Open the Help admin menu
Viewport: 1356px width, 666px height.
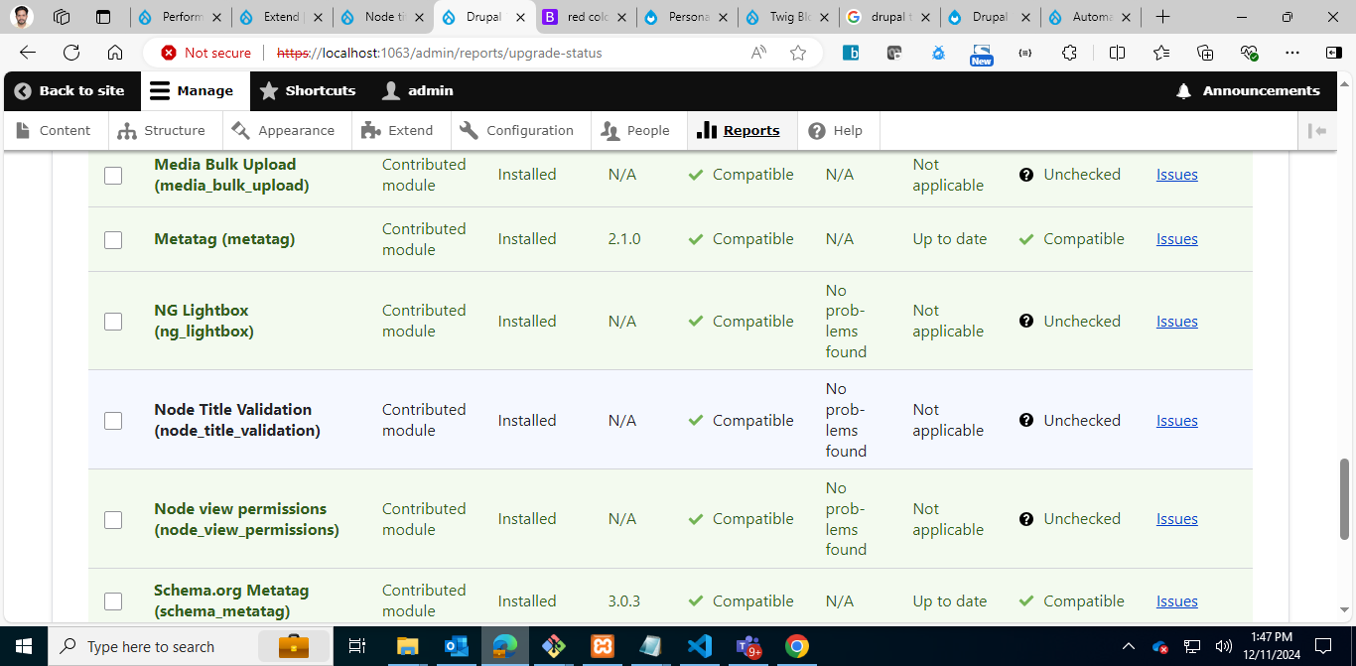tap(836, 130)
